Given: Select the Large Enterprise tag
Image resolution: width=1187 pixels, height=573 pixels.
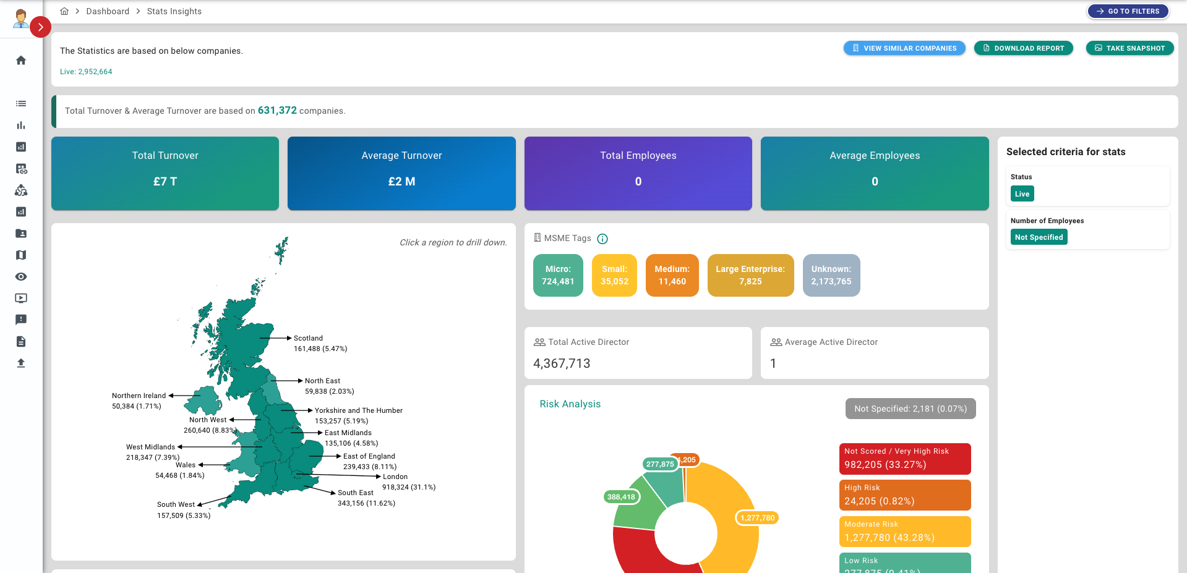Looking at the screenshot, I should pyautogui.click(x=751, y=275).
